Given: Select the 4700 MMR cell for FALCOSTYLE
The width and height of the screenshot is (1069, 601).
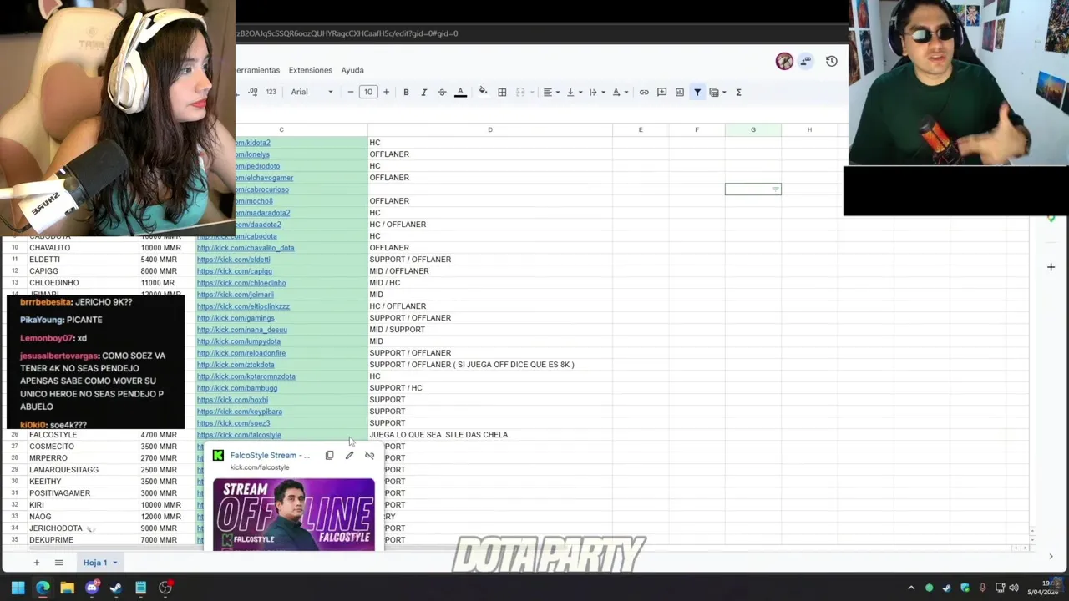Looking at the screenshot, I should tap(165, 435).
